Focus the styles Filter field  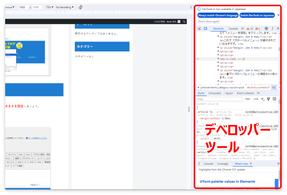click(220, 99)
